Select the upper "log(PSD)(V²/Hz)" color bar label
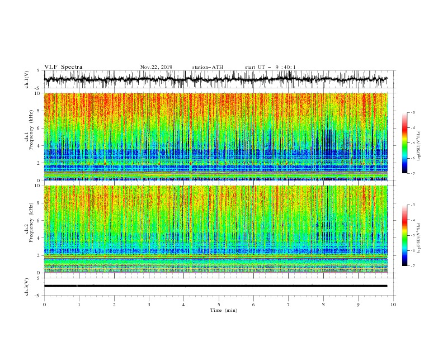 point(419,146)
